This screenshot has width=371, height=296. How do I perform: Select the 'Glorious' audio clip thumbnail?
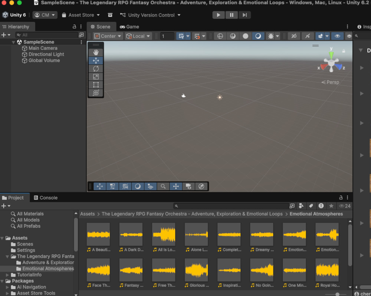coord(196,270)
